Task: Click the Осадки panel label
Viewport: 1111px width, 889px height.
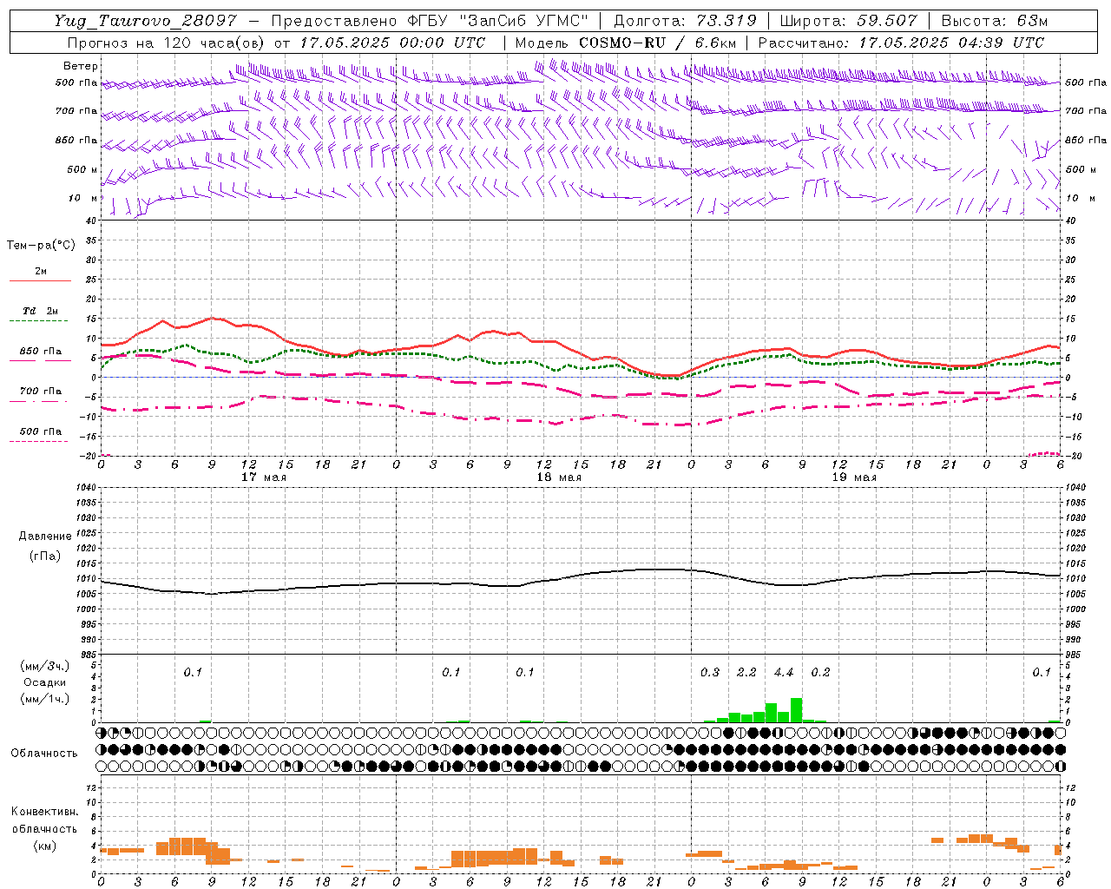Action: point(45,682)
